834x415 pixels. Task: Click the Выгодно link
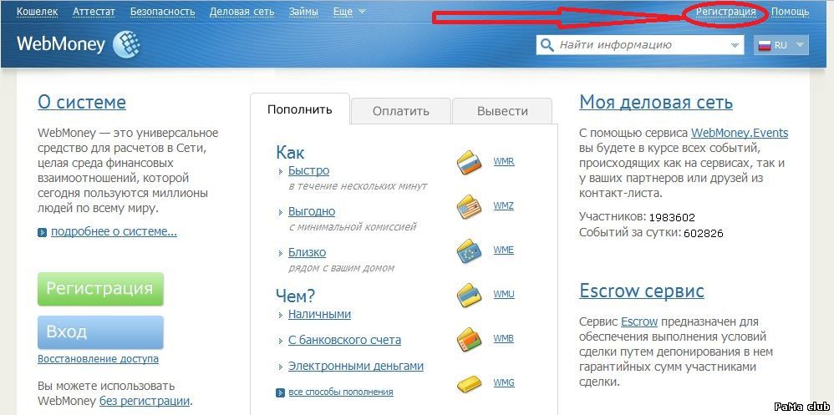312,211
